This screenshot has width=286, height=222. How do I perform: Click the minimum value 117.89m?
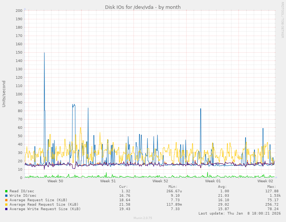(x=174, y=205)
